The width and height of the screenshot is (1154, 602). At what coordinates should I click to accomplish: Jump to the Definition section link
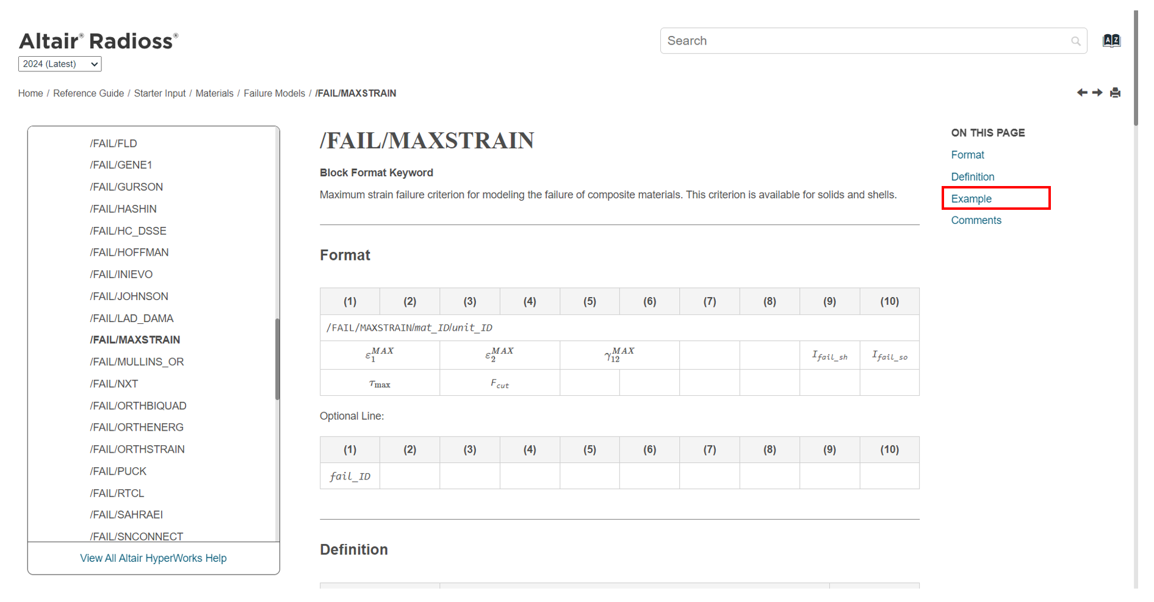tap(972, 177)
